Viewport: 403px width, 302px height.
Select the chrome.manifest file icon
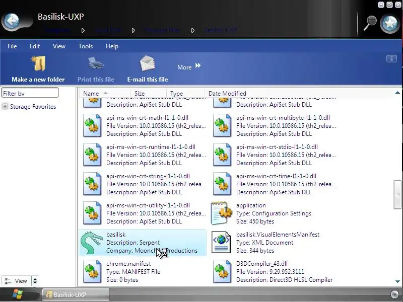(92, 272)
